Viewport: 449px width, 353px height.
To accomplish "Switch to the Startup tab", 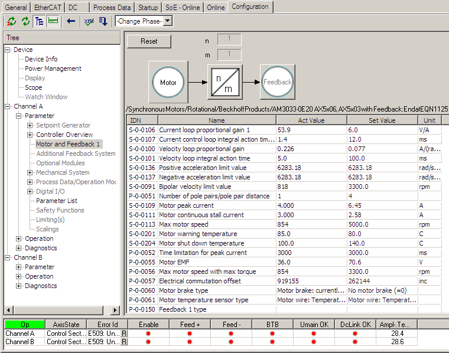I will [x=148, y=8].
